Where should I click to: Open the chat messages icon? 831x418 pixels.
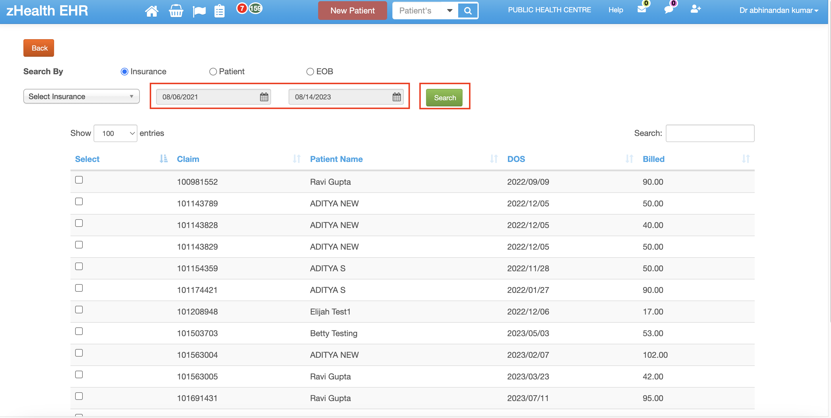(x=669, y=9)
